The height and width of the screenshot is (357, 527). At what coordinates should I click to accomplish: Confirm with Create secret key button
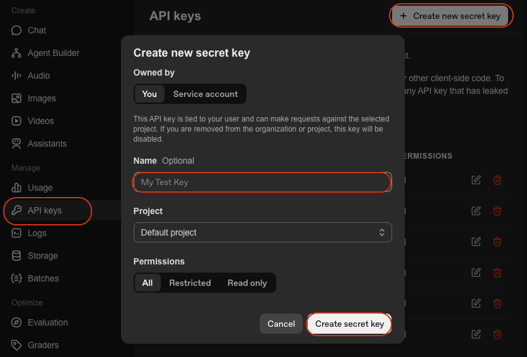coord(349,324)
